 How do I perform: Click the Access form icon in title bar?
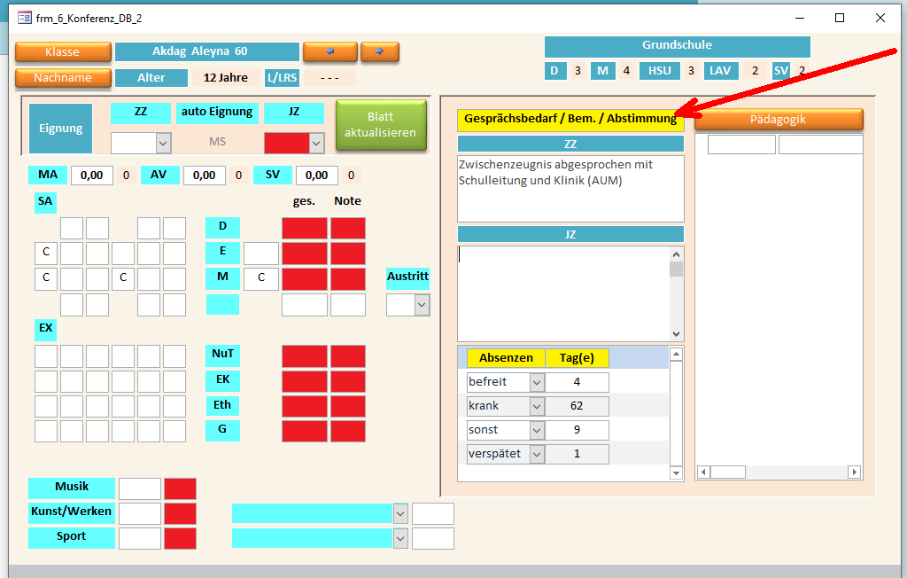point(25,17)
